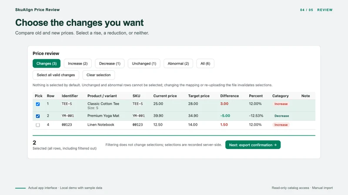The image size is (348, 195).
Task: Click the Clear selection button
Action: [x=99, y=75]
